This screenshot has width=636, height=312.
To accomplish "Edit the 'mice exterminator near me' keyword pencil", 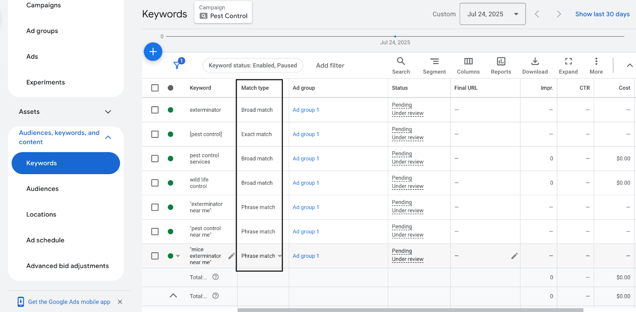I will (x=231, y=256).
